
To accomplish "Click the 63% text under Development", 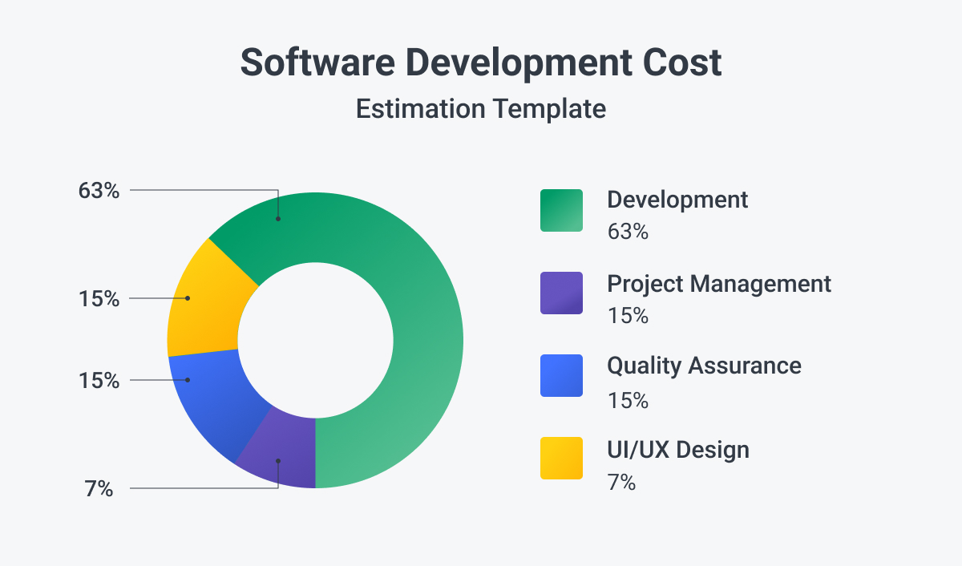I will pos(627,232).
